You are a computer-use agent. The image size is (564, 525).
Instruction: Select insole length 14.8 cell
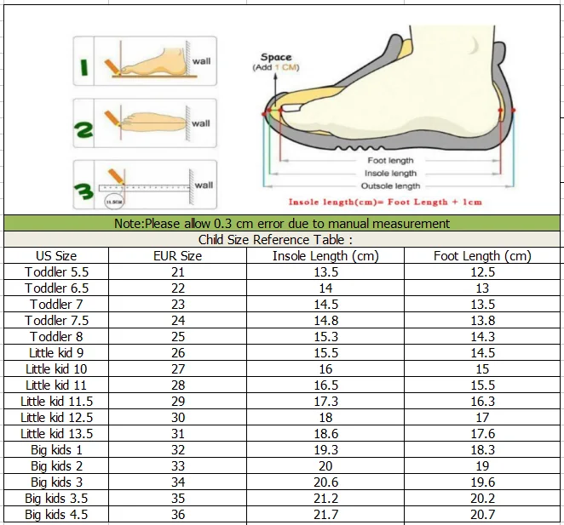click(325, 321)
